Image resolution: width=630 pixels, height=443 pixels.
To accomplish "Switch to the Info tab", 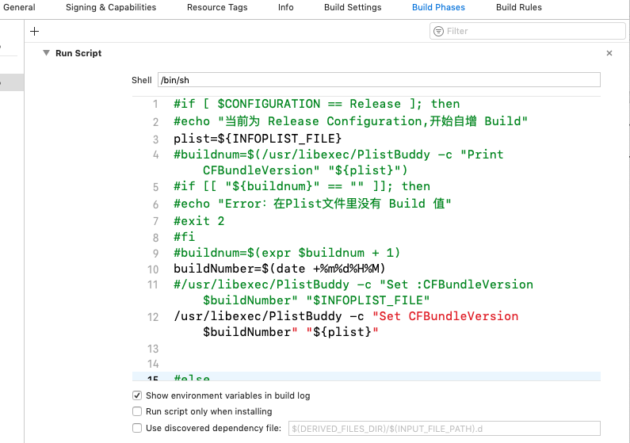I will click(285, 7).
